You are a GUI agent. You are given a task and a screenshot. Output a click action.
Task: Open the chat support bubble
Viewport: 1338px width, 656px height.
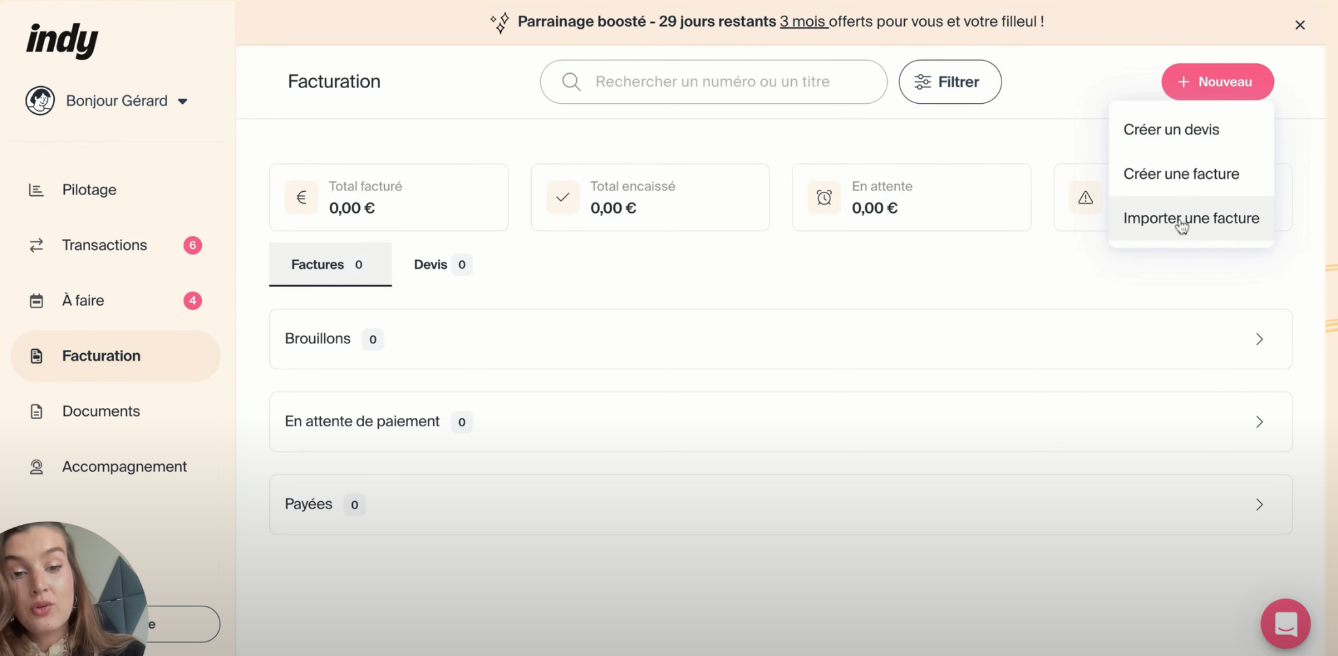point(1285,623)
